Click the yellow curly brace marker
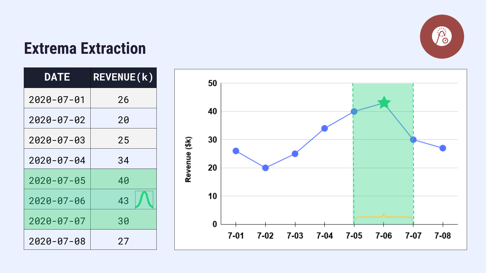Image resolution: width=486 pixels, height=273 pixels. coord(383,217)
